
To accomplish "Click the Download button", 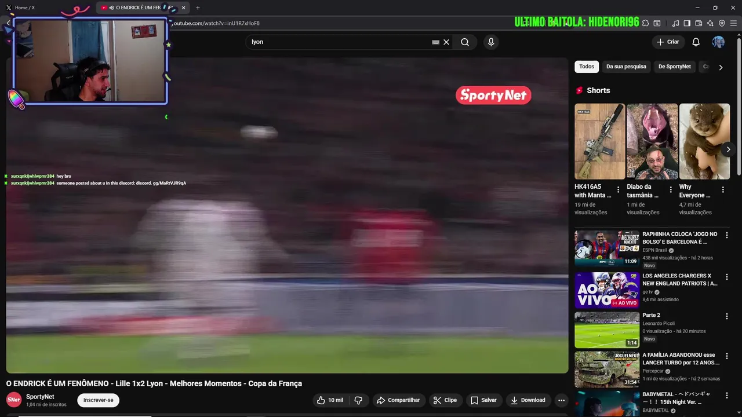I will point(528,400).
